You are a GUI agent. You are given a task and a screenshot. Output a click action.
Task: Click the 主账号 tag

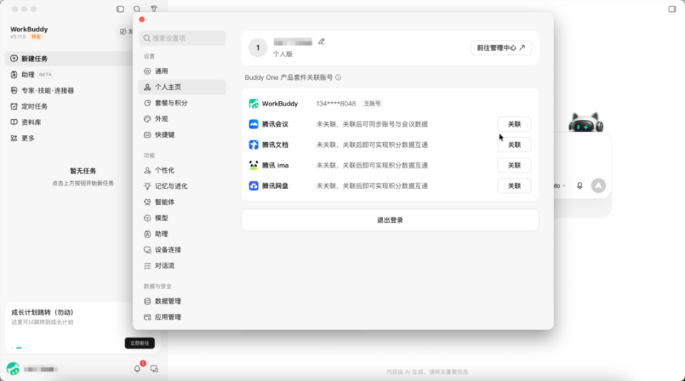point(372,103)
